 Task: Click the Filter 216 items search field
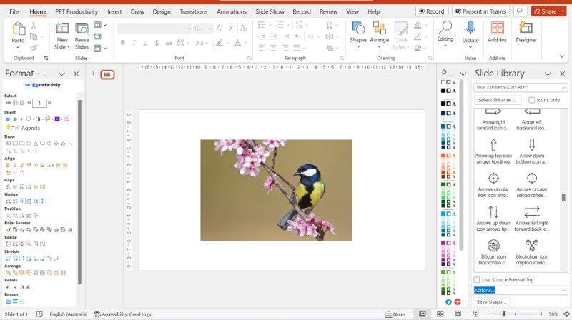(521, 87)
